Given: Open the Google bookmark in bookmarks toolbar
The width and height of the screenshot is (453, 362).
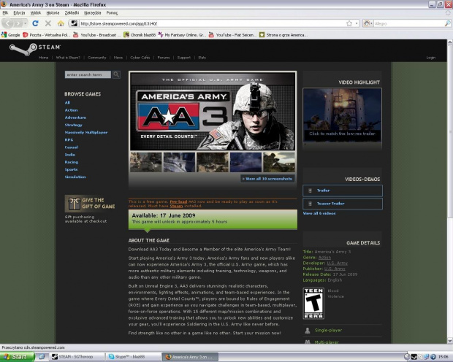Looking at the screenshot, I should (11, 35).
